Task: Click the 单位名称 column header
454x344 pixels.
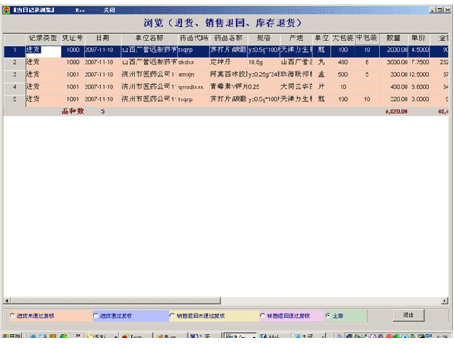Action: pyautogui.click(x=150, y=38)
